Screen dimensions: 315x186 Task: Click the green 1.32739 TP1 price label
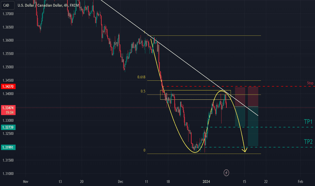(8, 127)
